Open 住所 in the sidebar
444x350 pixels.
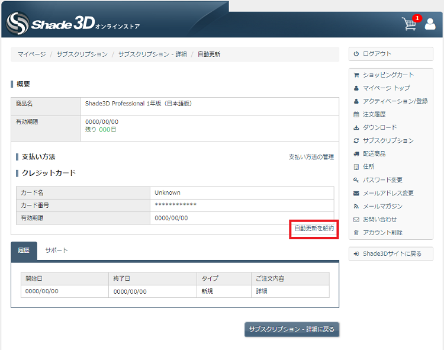(x=369, y=167)
